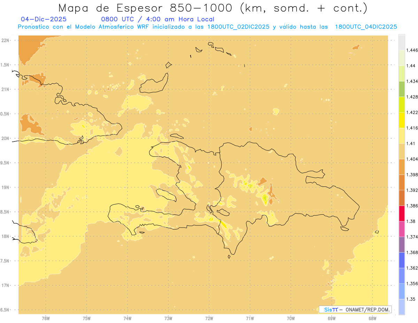
Task: Select the colorbar value "1.416"
Action: pyautogui.click(x=413, y=128)
